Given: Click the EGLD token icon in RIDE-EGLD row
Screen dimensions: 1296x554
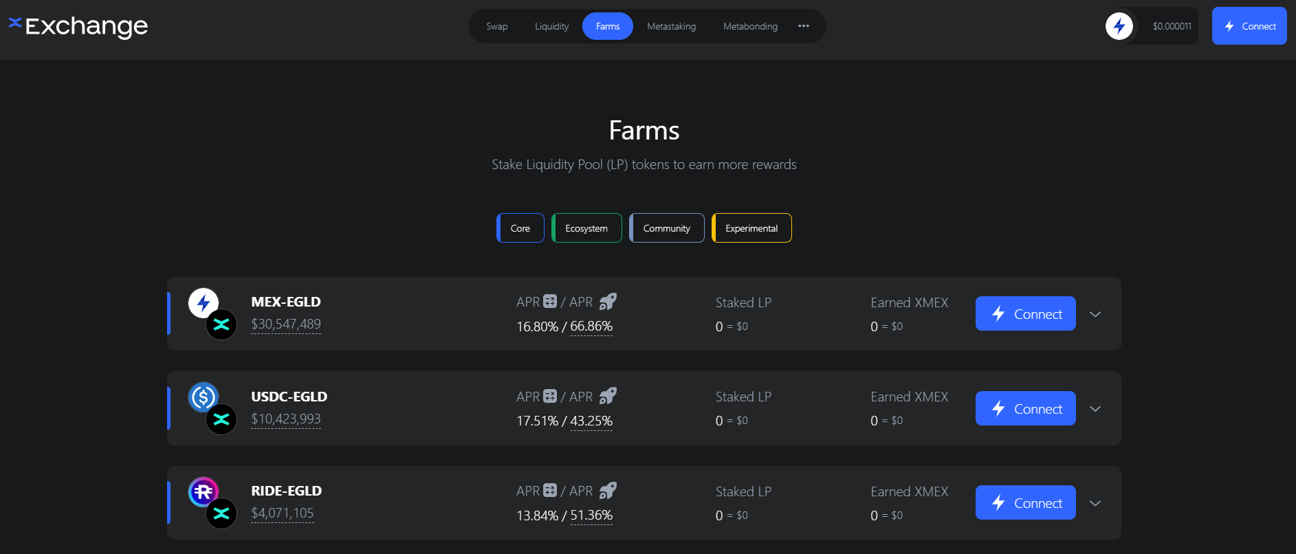Looking at the screenshot, I should point(221,513).
